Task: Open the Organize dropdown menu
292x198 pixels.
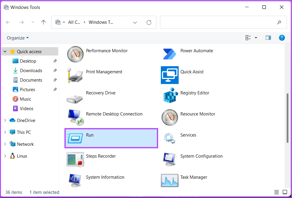Action: pyautogui.click(x=18, y=38)
